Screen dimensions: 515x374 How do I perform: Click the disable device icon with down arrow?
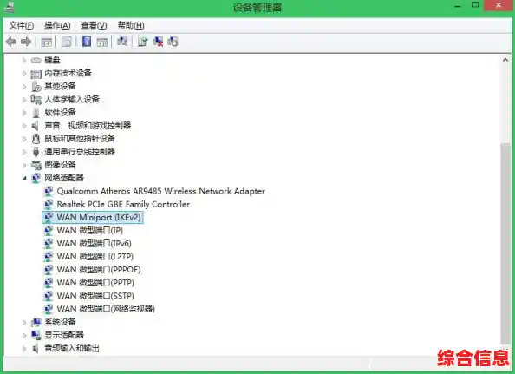[x=173, y=42]
